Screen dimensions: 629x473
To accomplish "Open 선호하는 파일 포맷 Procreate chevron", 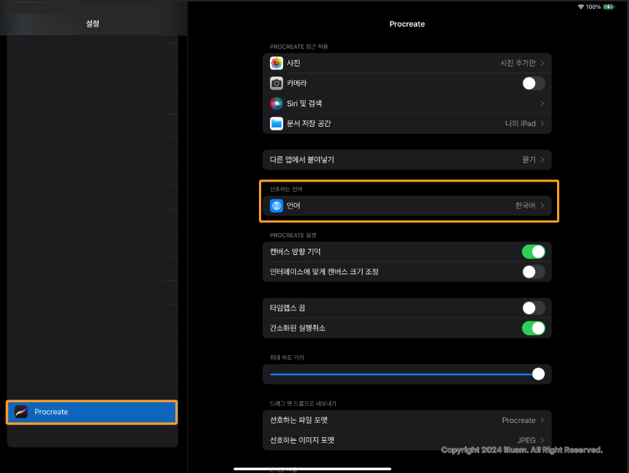I will (542, 420).
